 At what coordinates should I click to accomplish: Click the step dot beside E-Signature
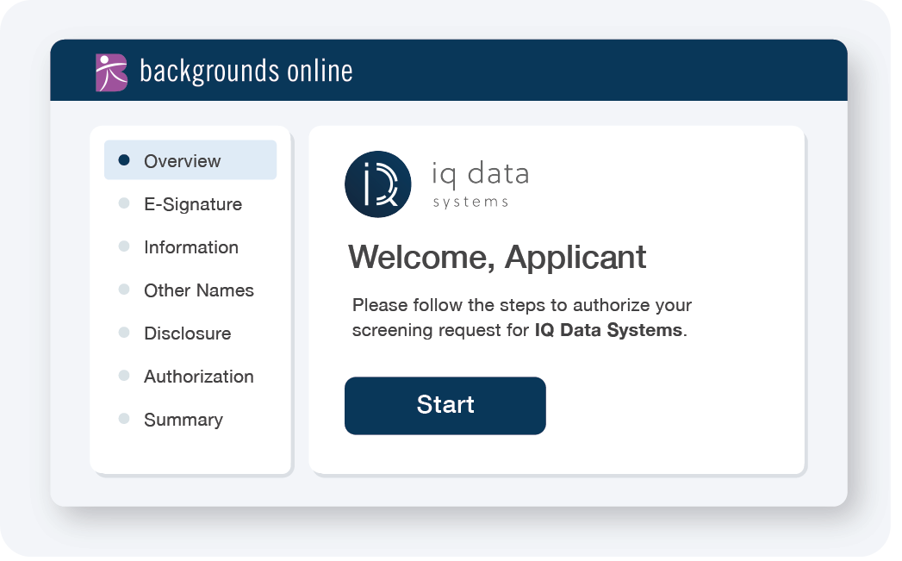click(x=124, y=203)
